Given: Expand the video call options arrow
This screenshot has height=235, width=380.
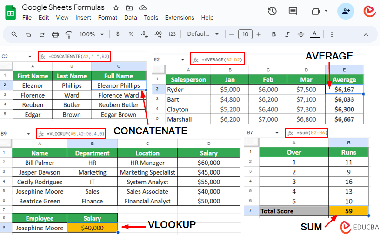Looking at the screenshot, I should pos(326,11).
